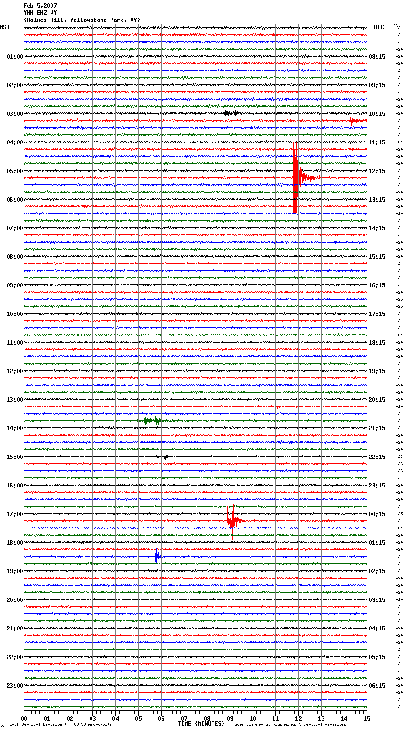405x731 pixels.
Task: Click the "MST" column header
Action: click(x=5, y=27)
